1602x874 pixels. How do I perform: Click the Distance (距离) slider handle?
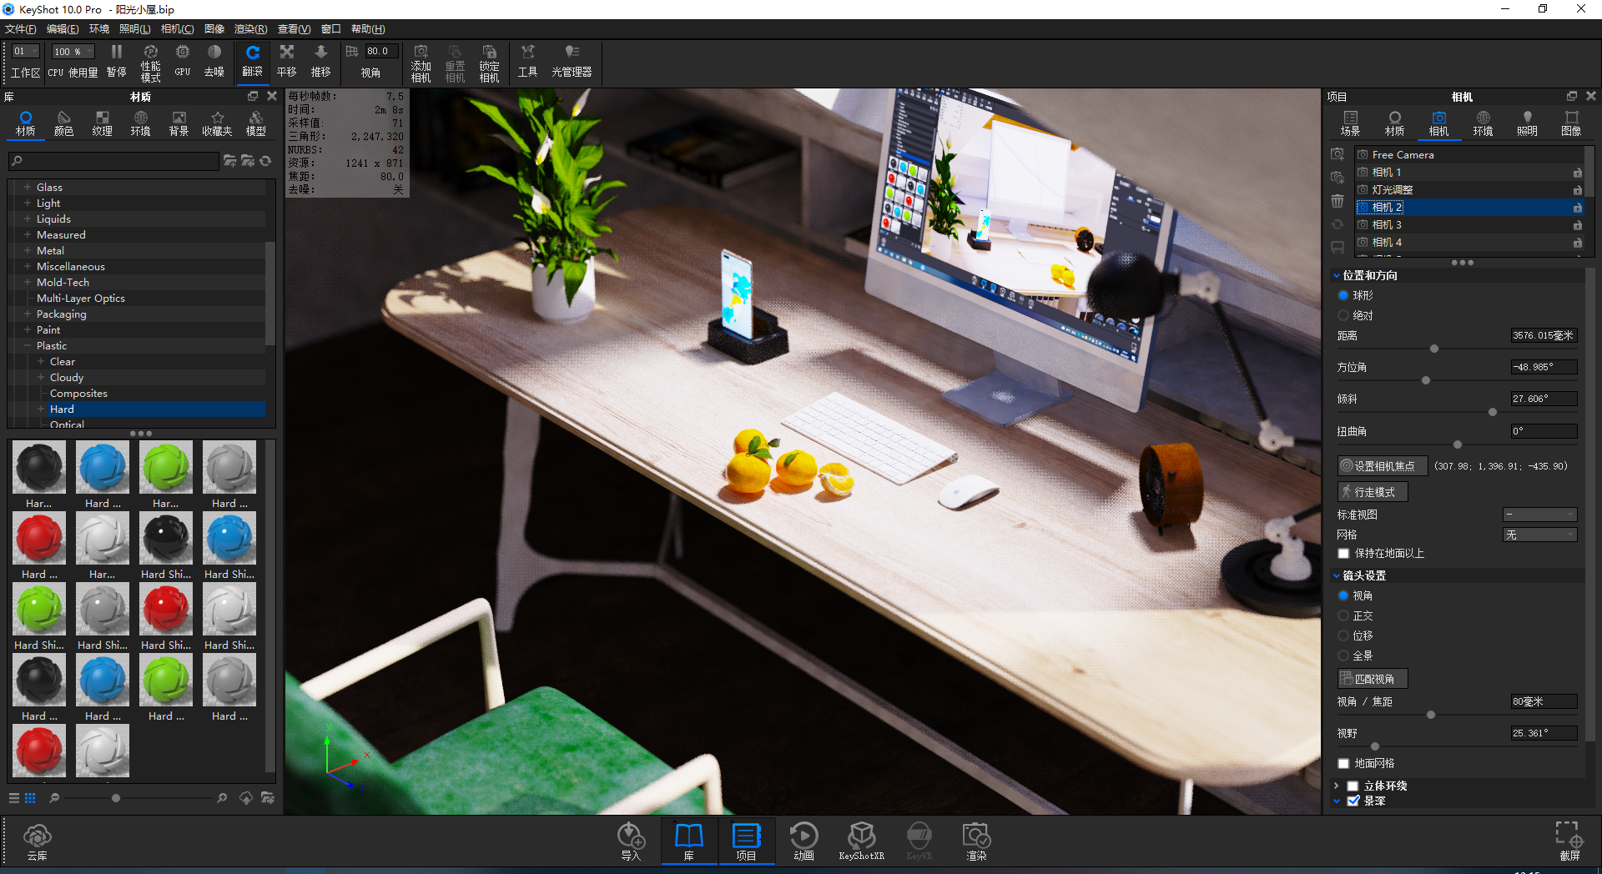click(1434, 349)
